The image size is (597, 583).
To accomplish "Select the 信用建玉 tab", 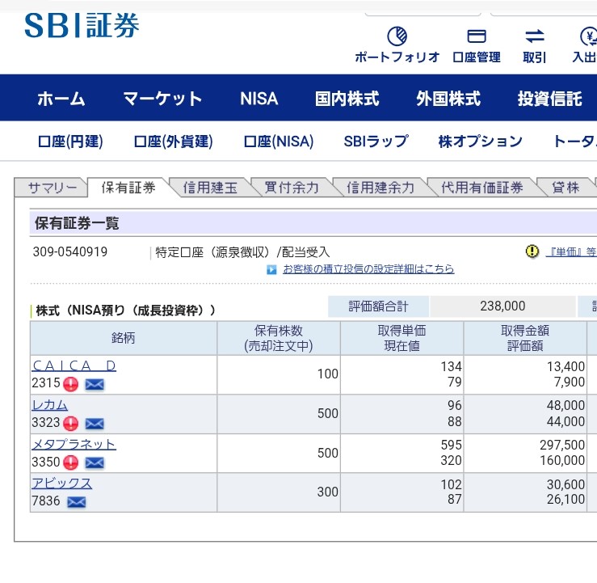I will 210,188.
